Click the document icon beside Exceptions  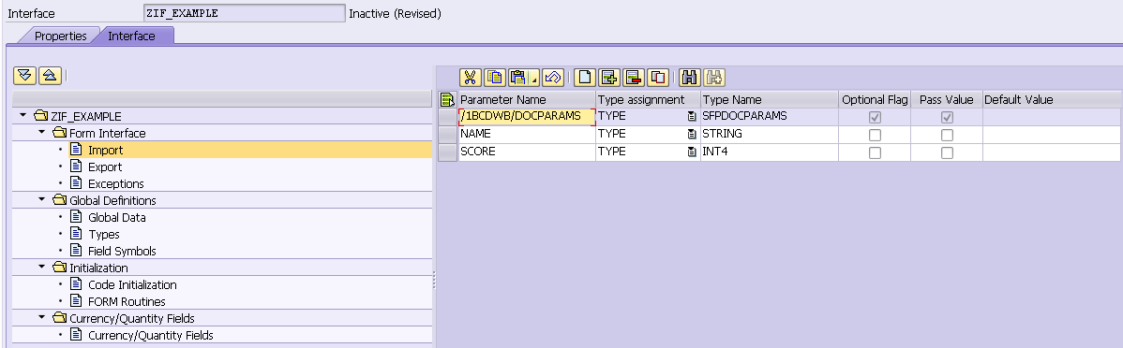(x=76, y=183)
